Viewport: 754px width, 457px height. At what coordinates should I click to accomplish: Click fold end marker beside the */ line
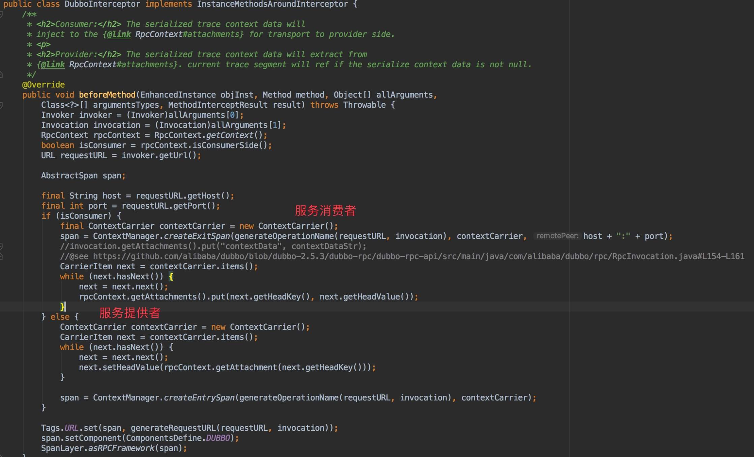pos(1,75)
